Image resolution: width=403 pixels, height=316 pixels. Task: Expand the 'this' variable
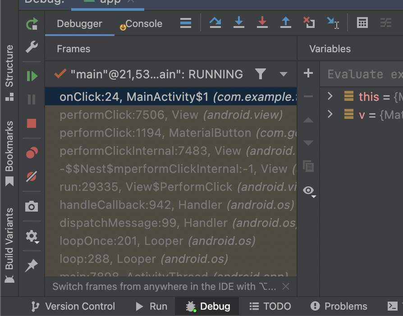[330, 96]
